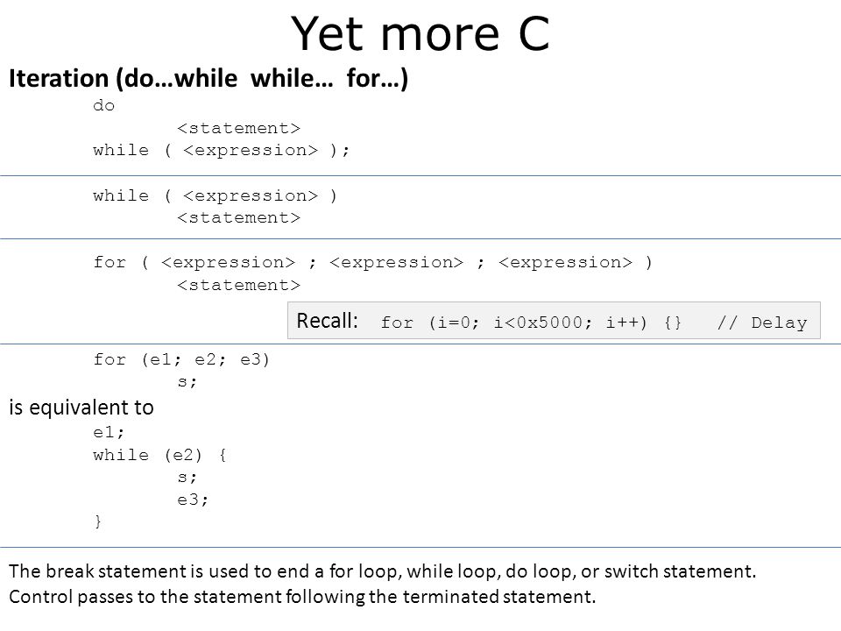Select 'for (i=0; i<0x5000; i++) {}' code
841x631 pixels.
point(531,323)
